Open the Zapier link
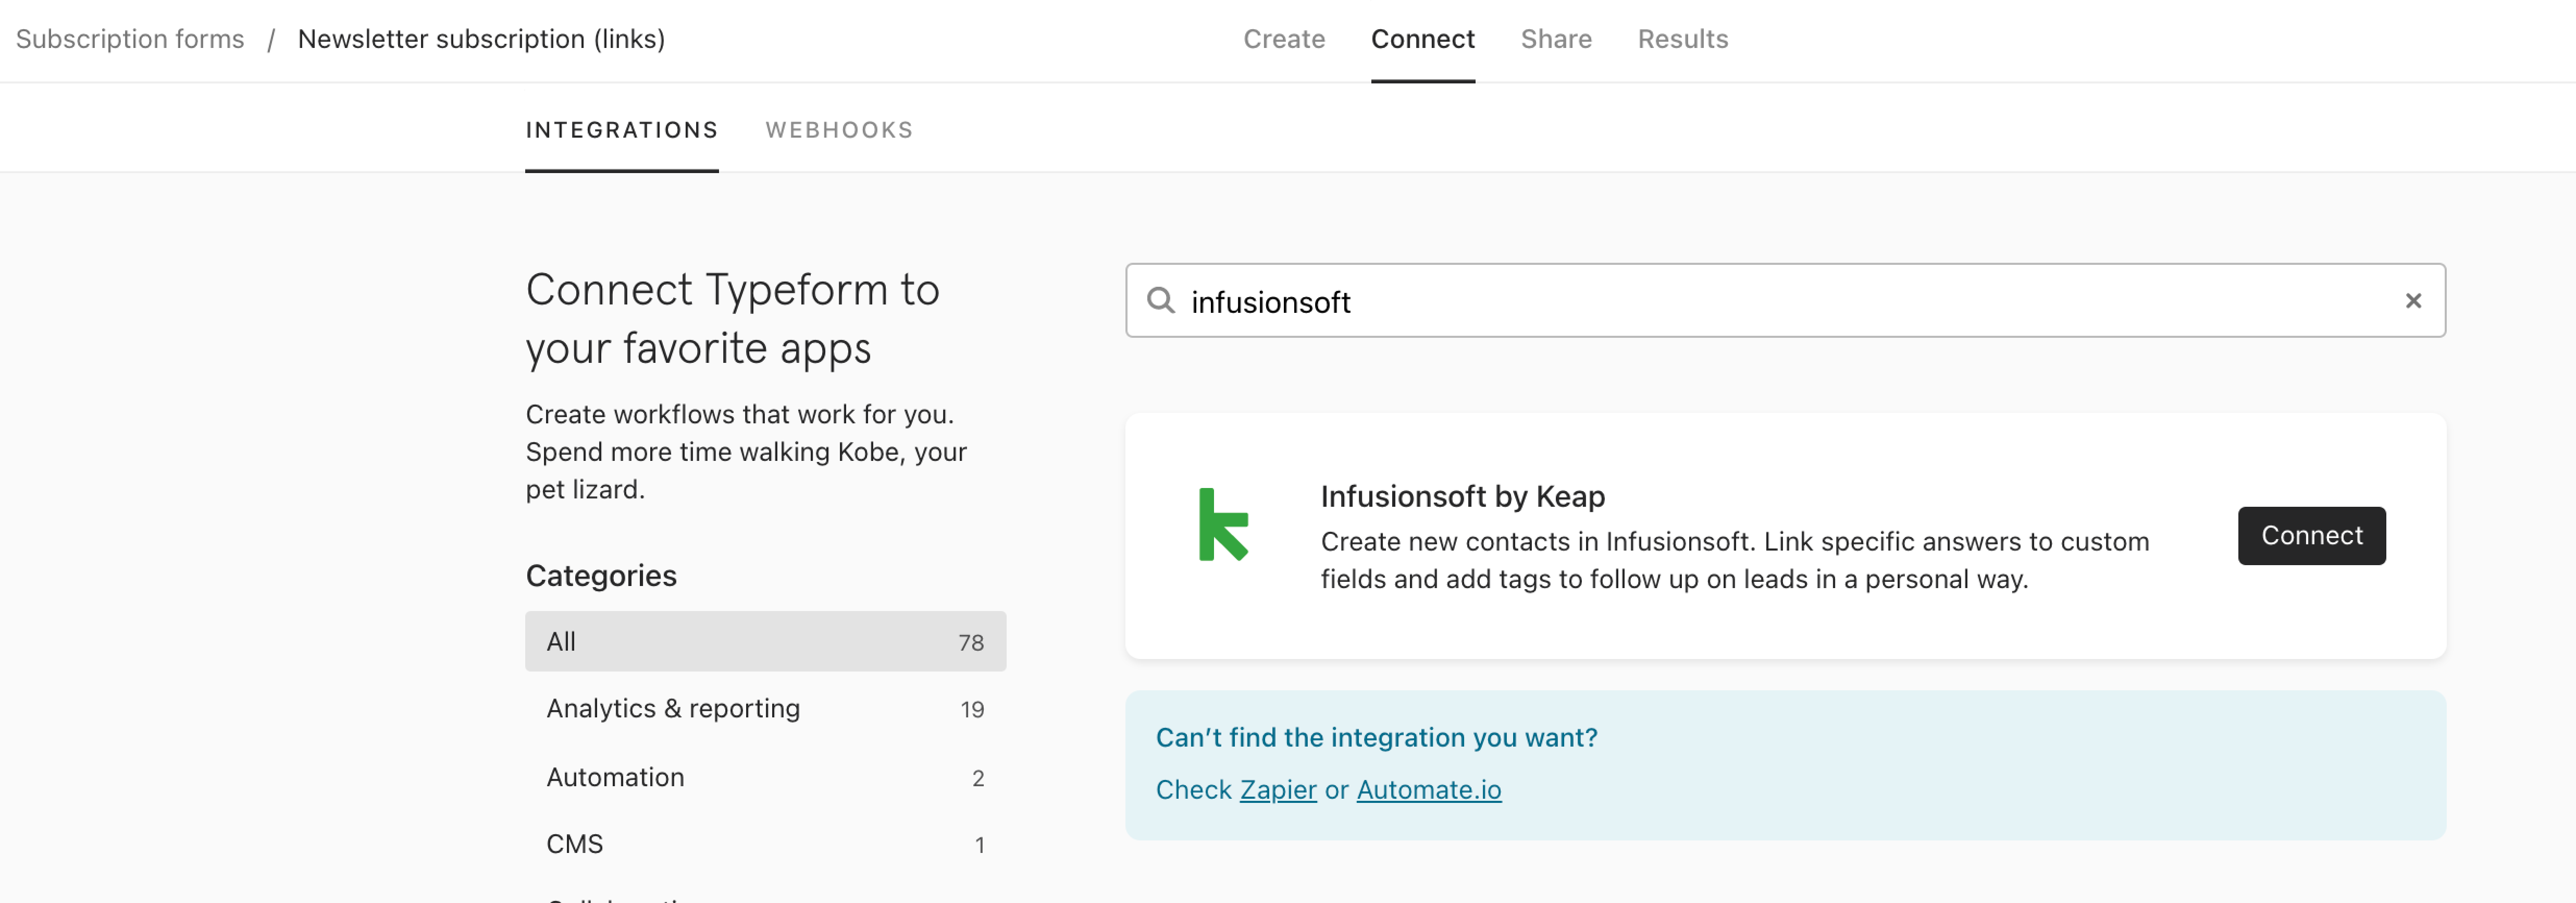The width and height of the screenshot is (2576, 903). (1278, 790)
